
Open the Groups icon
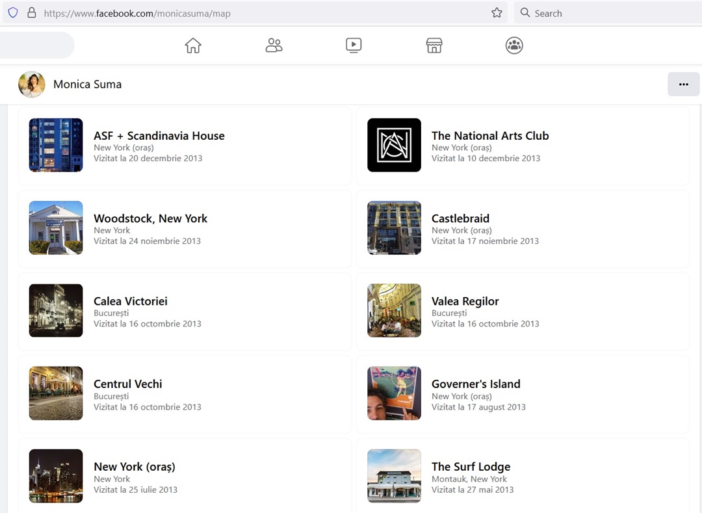pos(514,46)
